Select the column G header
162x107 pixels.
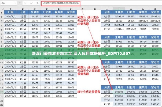coord(83,9)
